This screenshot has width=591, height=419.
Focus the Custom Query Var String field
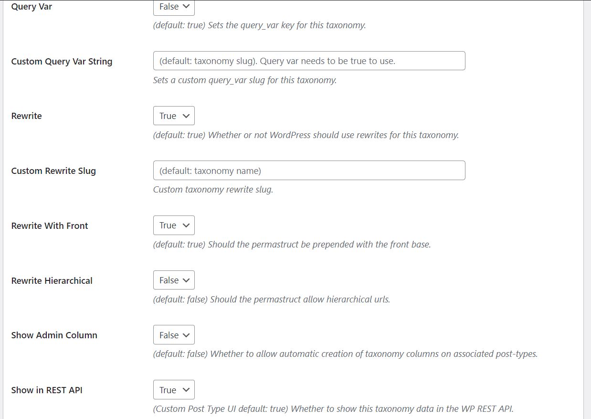coord(309,61)
